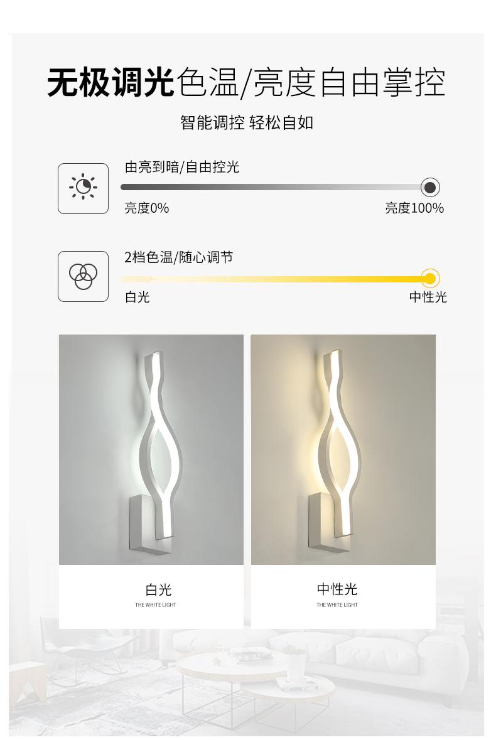The image size is (496, 740).
Task: Open the neutral light lamp photo
Action: coord(343,449)
